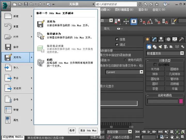The height and width of the screenshot is (140, 186).
Task: Select the Display panel tab icon
Action: point(175,39)
